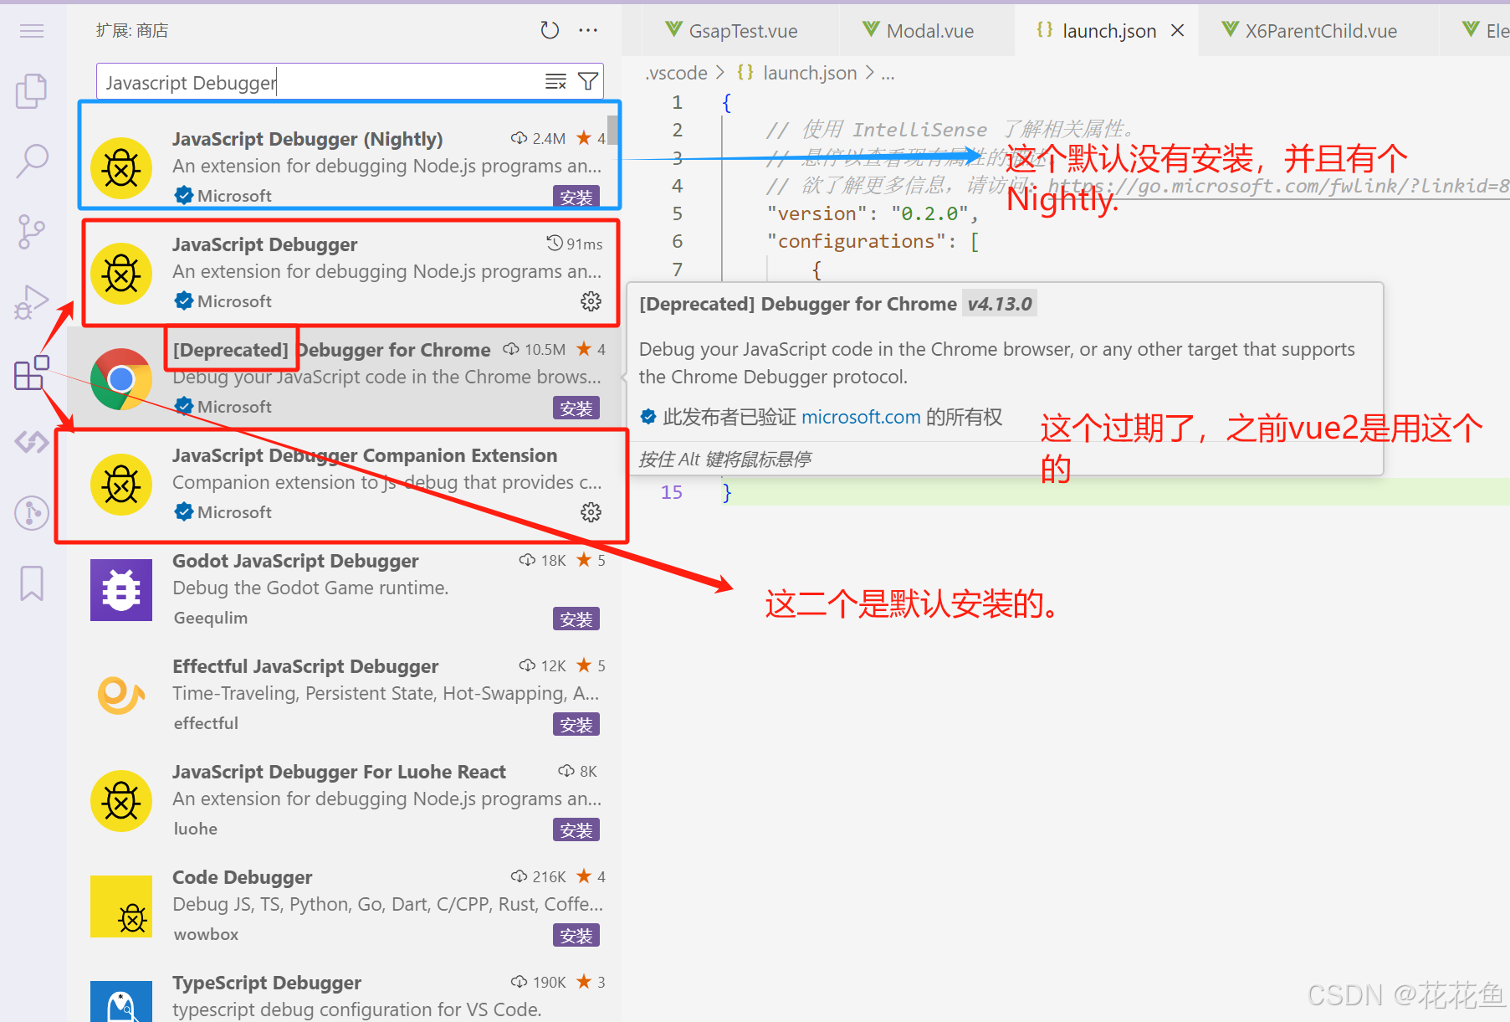This screenshot has height=1022, width=1510.
Task: Click the .vscode breadcrumb segment
Action: pos(676,74)
